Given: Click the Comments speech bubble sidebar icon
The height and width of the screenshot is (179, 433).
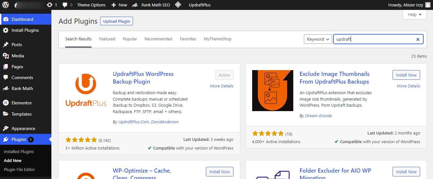Looking at the screenshot, I should 6,77.
